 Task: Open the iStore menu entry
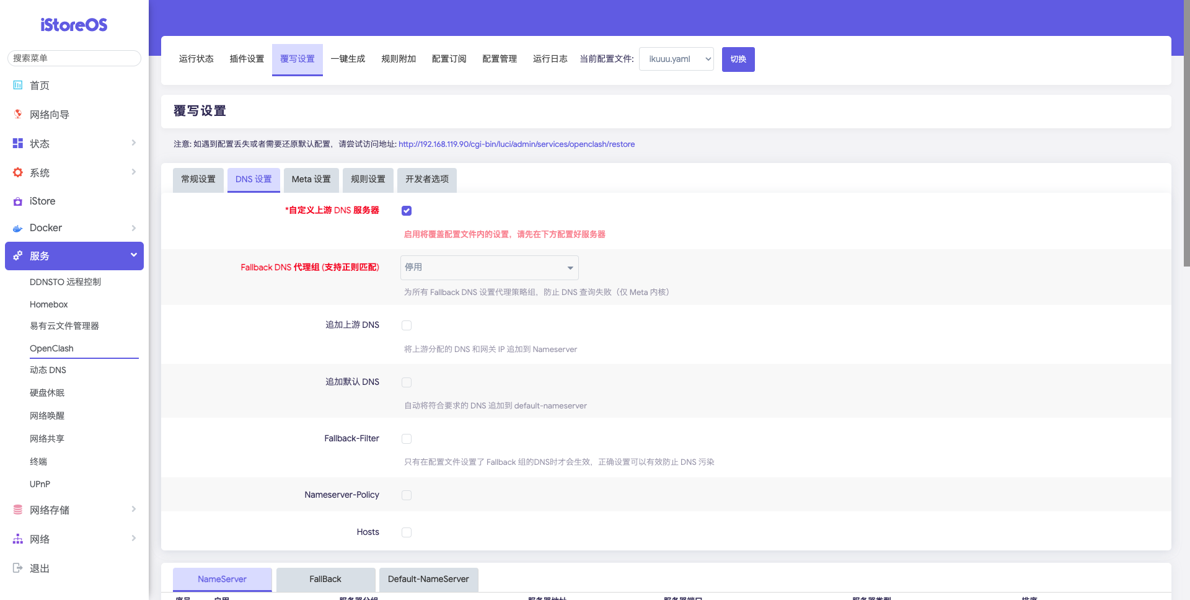point(42,201)
